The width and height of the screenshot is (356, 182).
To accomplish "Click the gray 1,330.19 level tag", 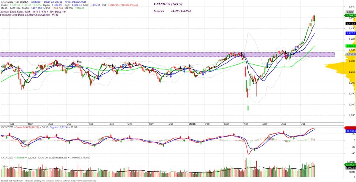I will [x=350, y=54].
